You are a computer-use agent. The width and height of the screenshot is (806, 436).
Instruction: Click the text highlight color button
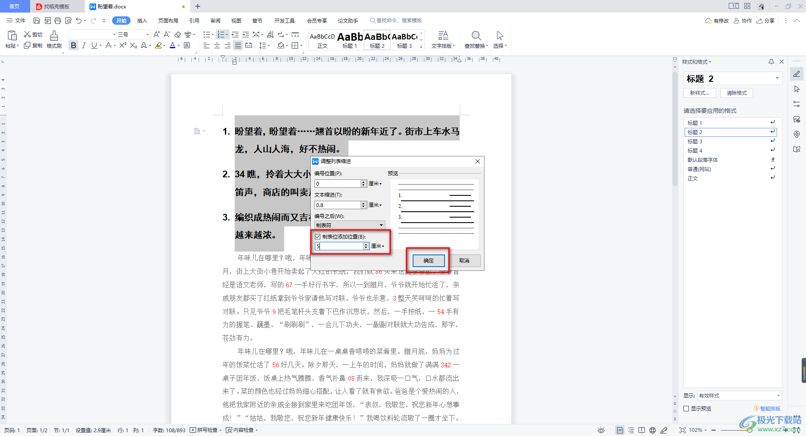[x=158, y=45]
